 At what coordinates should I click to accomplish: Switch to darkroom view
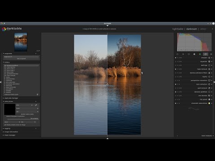[x=192, y=29]
